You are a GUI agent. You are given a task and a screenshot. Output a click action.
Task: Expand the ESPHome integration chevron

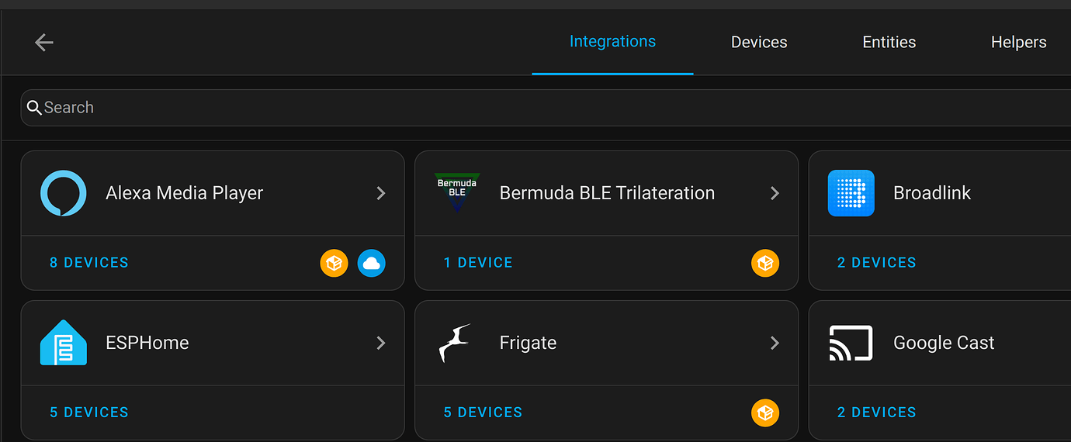point(381,343)
